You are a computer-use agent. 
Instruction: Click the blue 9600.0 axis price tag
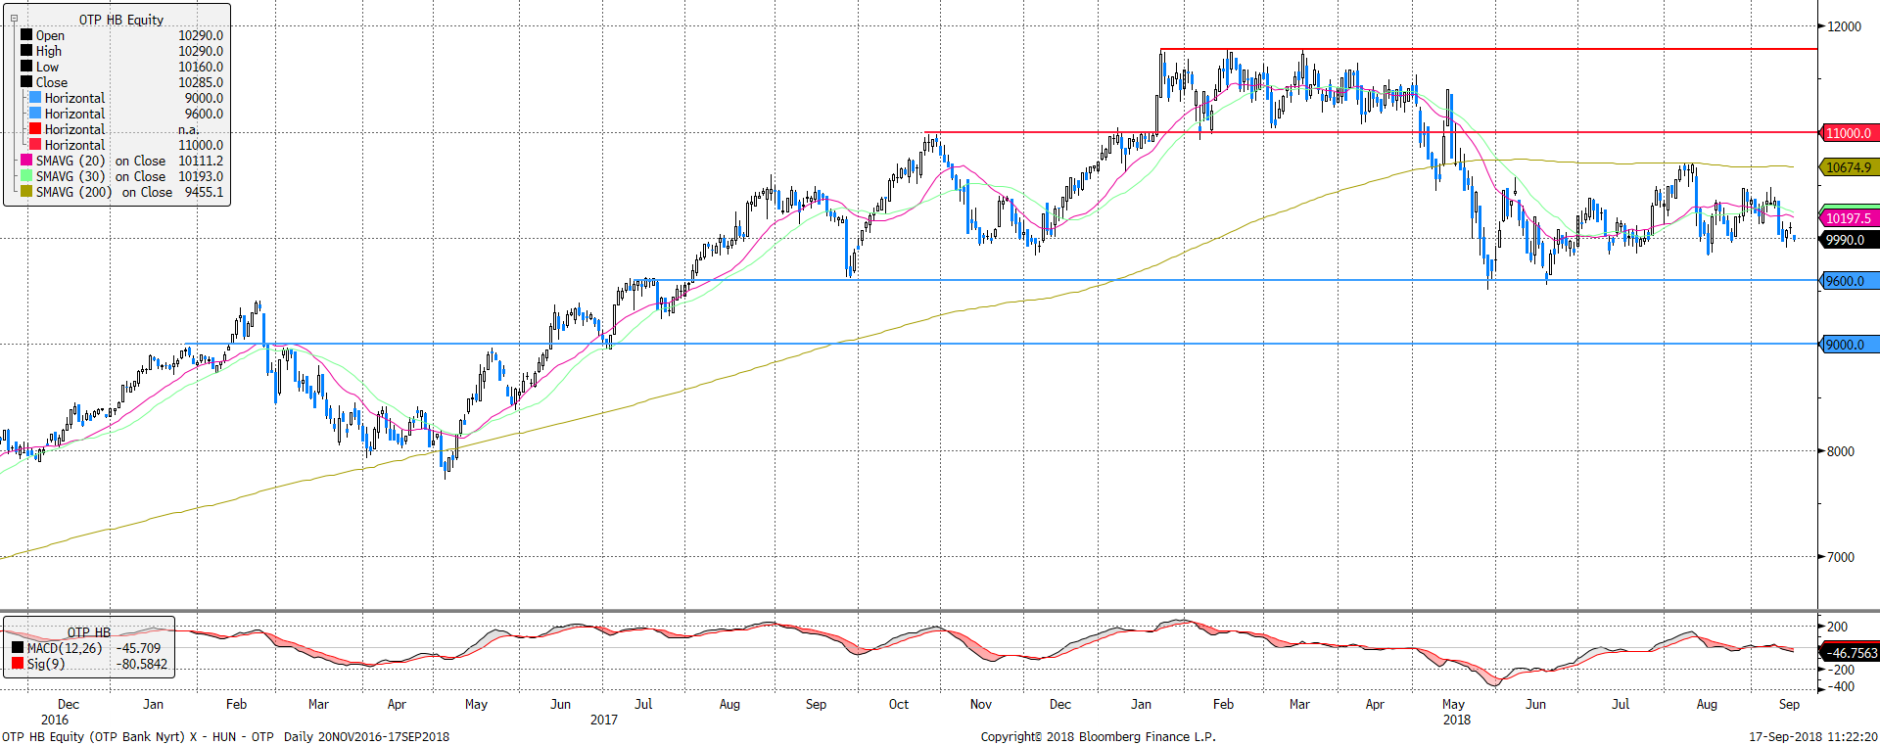pyautogui.click(x=1849, y=281)
